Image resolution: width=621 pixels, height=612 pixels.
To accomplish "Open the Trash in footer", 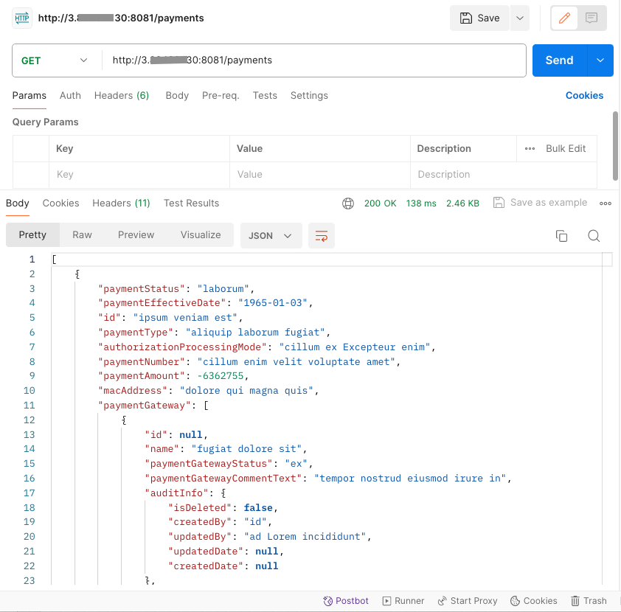I will pyautogui.click(x=587, y=601).
